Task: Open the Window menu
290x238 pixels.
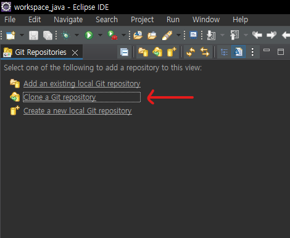Action: [206, 20]
